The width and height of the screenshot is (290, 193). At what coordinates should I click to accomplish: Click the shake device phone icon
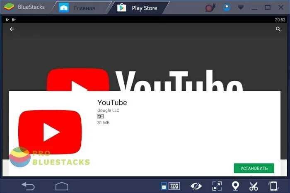pyautogui.click(x=273, y=186)
